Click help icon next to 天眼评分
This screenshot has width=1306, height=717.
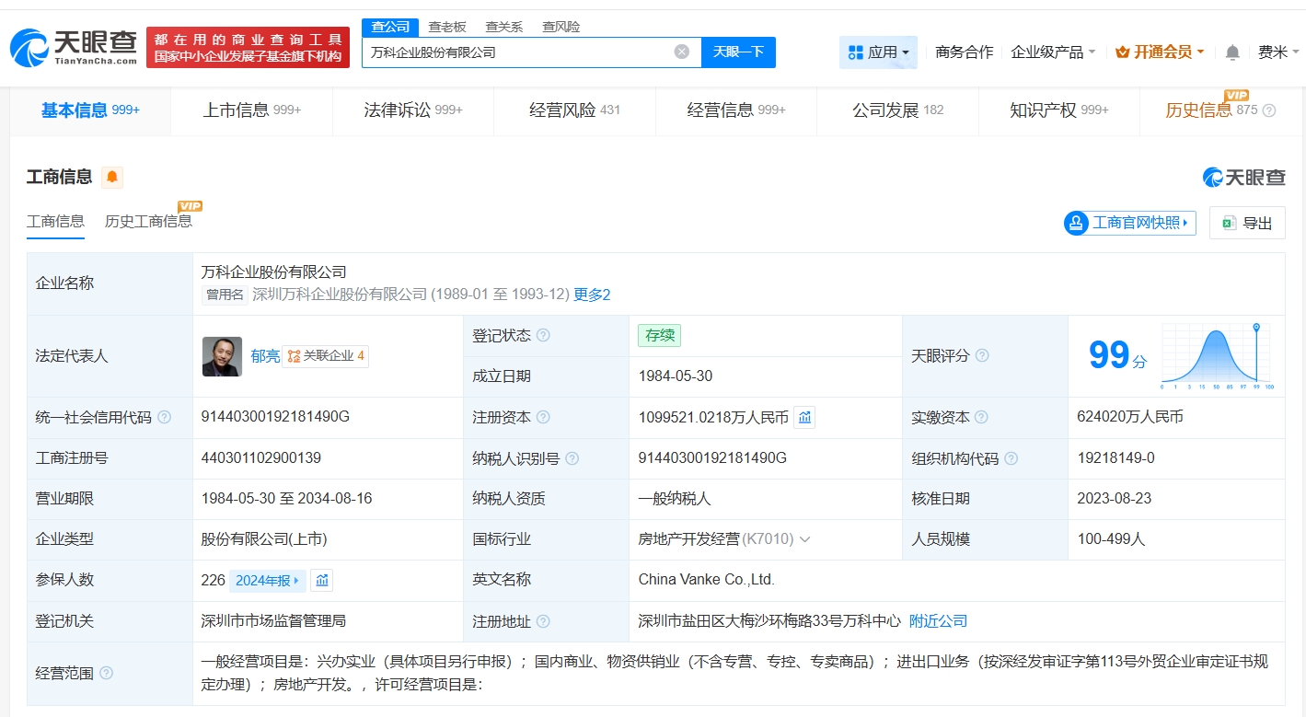click(982, 355)
